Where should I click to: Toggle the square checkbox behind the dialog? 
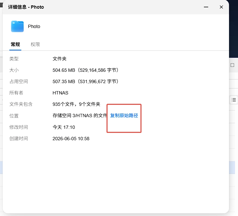coord(232,65)
